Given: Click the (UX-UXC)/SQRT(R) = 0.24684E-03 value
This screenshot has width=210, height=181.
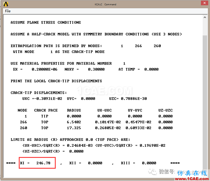Looking at the screenshot, I should click(x=57, y=146).
